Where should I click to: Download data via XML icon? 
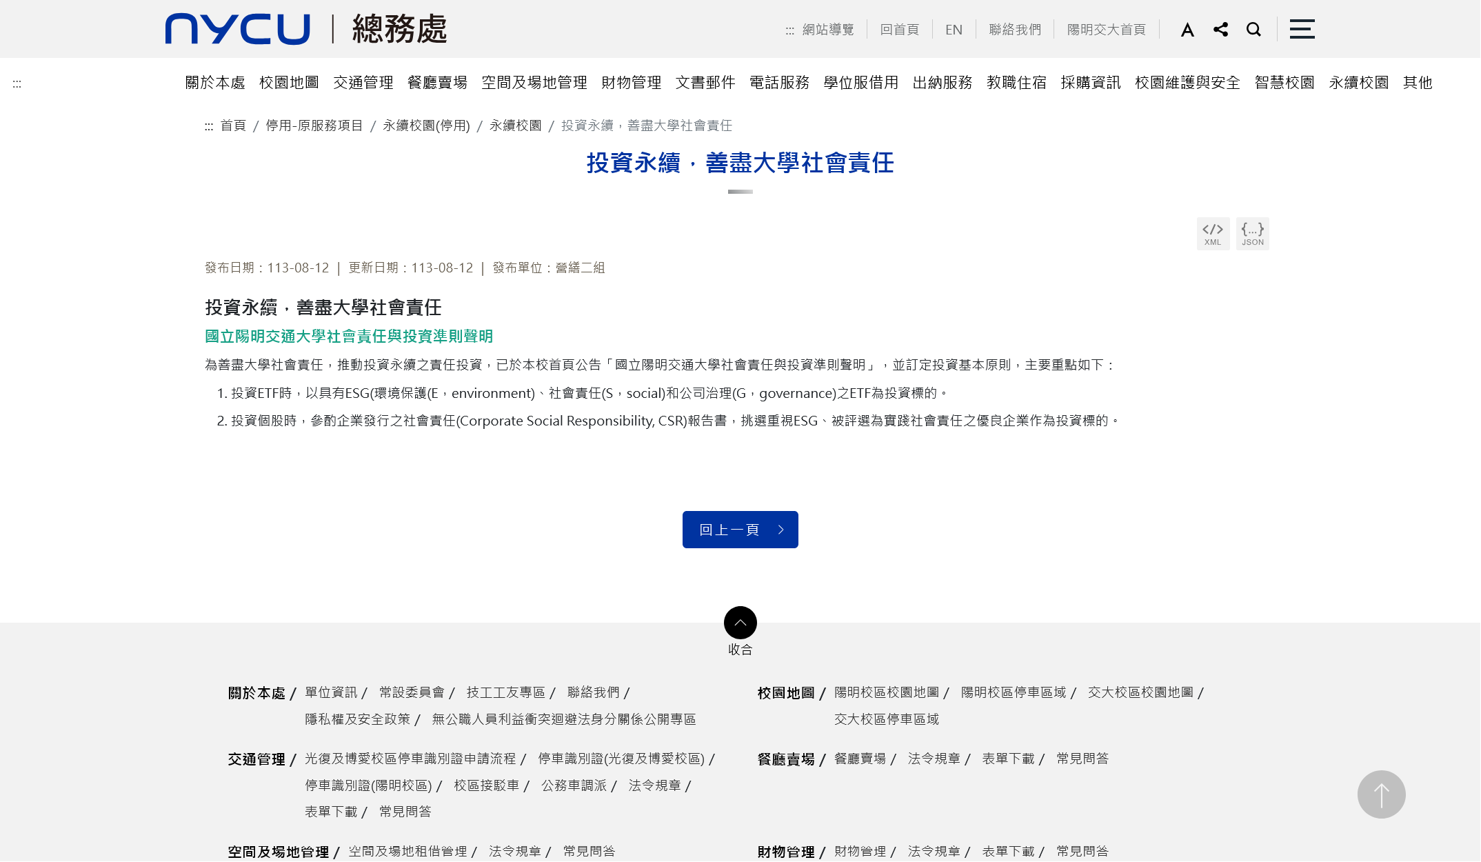(x=1213, y=234)
